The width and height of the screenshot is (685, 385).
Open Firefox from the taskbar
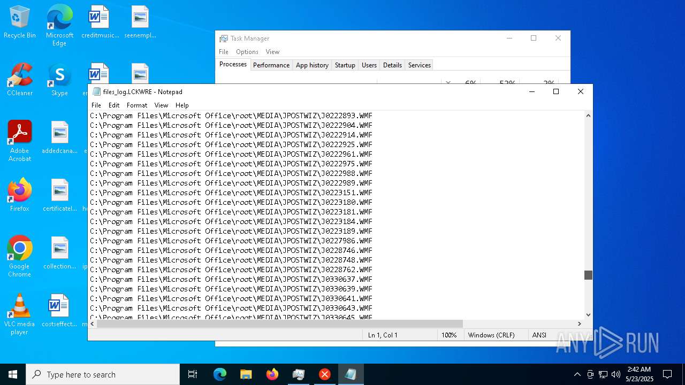pos(272,374)
